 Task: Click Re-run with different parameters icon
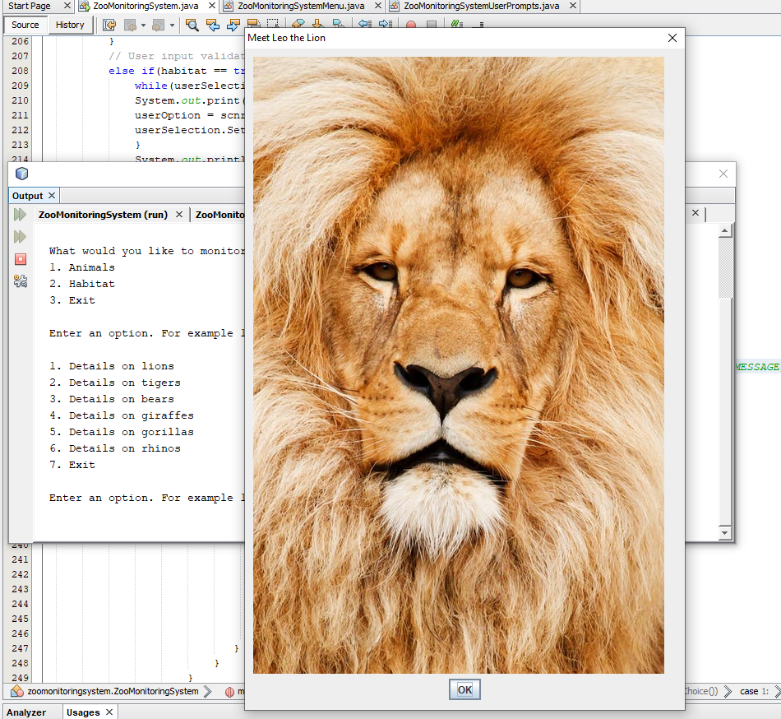click(x=20, y=237)
